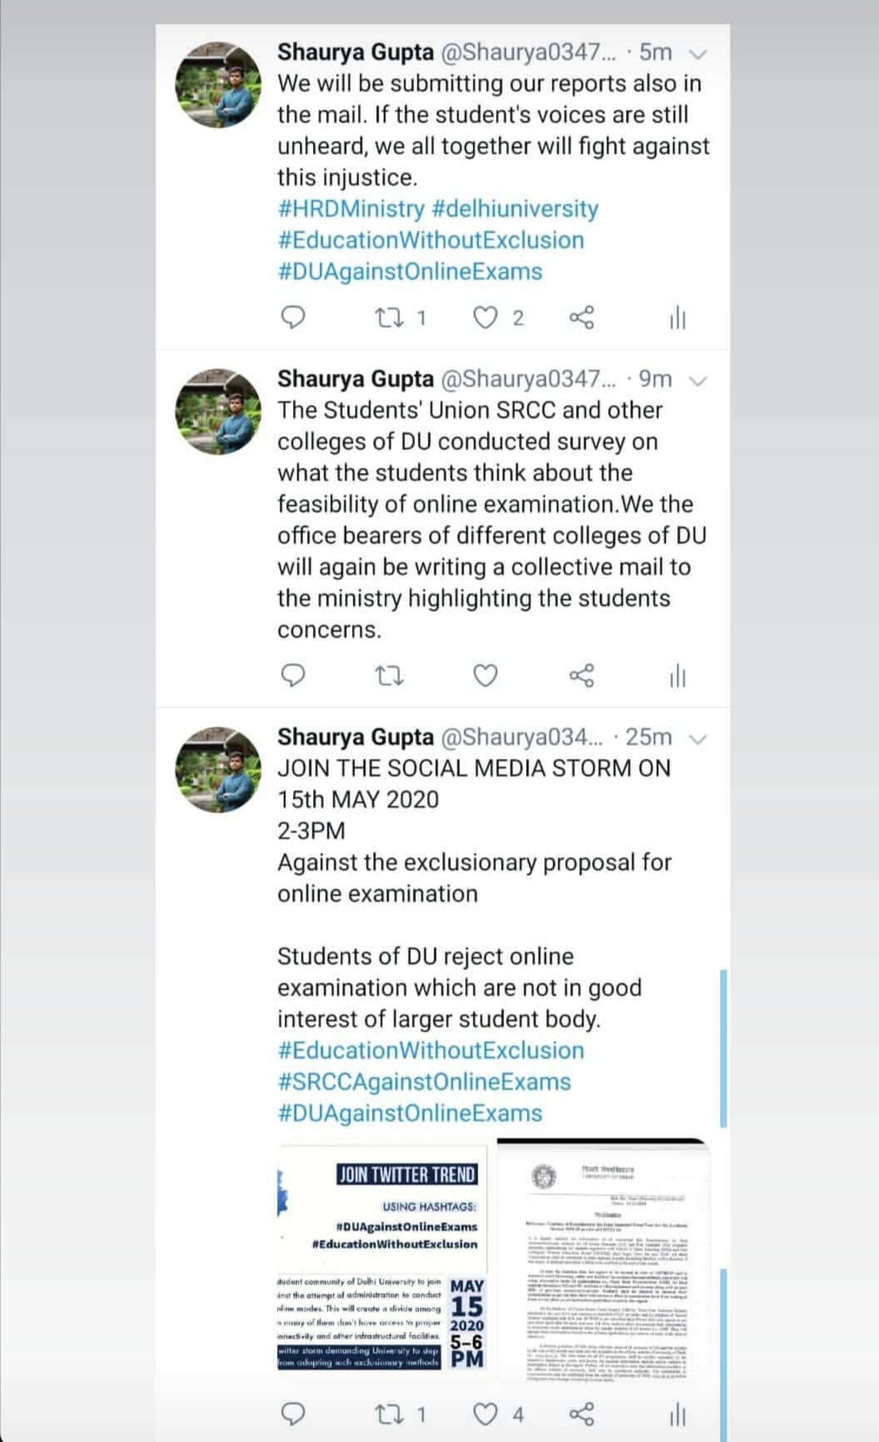The height and width of the screenshot is (1442, 879).
Task: Expand the options chevron on the 9m tweet
Action: [x=698, y=381]
